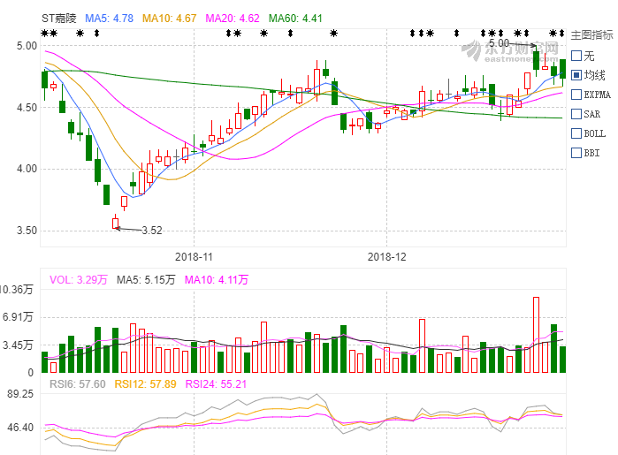Enable the SAR indicator checkbox

pyautogui.click(x=576, y=114)
